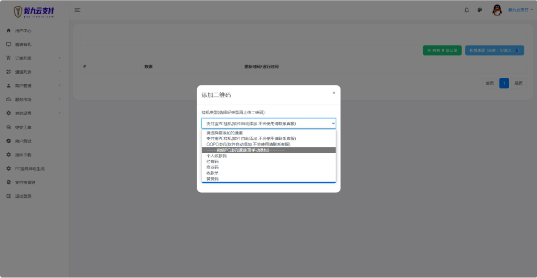
Task: Open the theme palette icon
Action: 479,10
